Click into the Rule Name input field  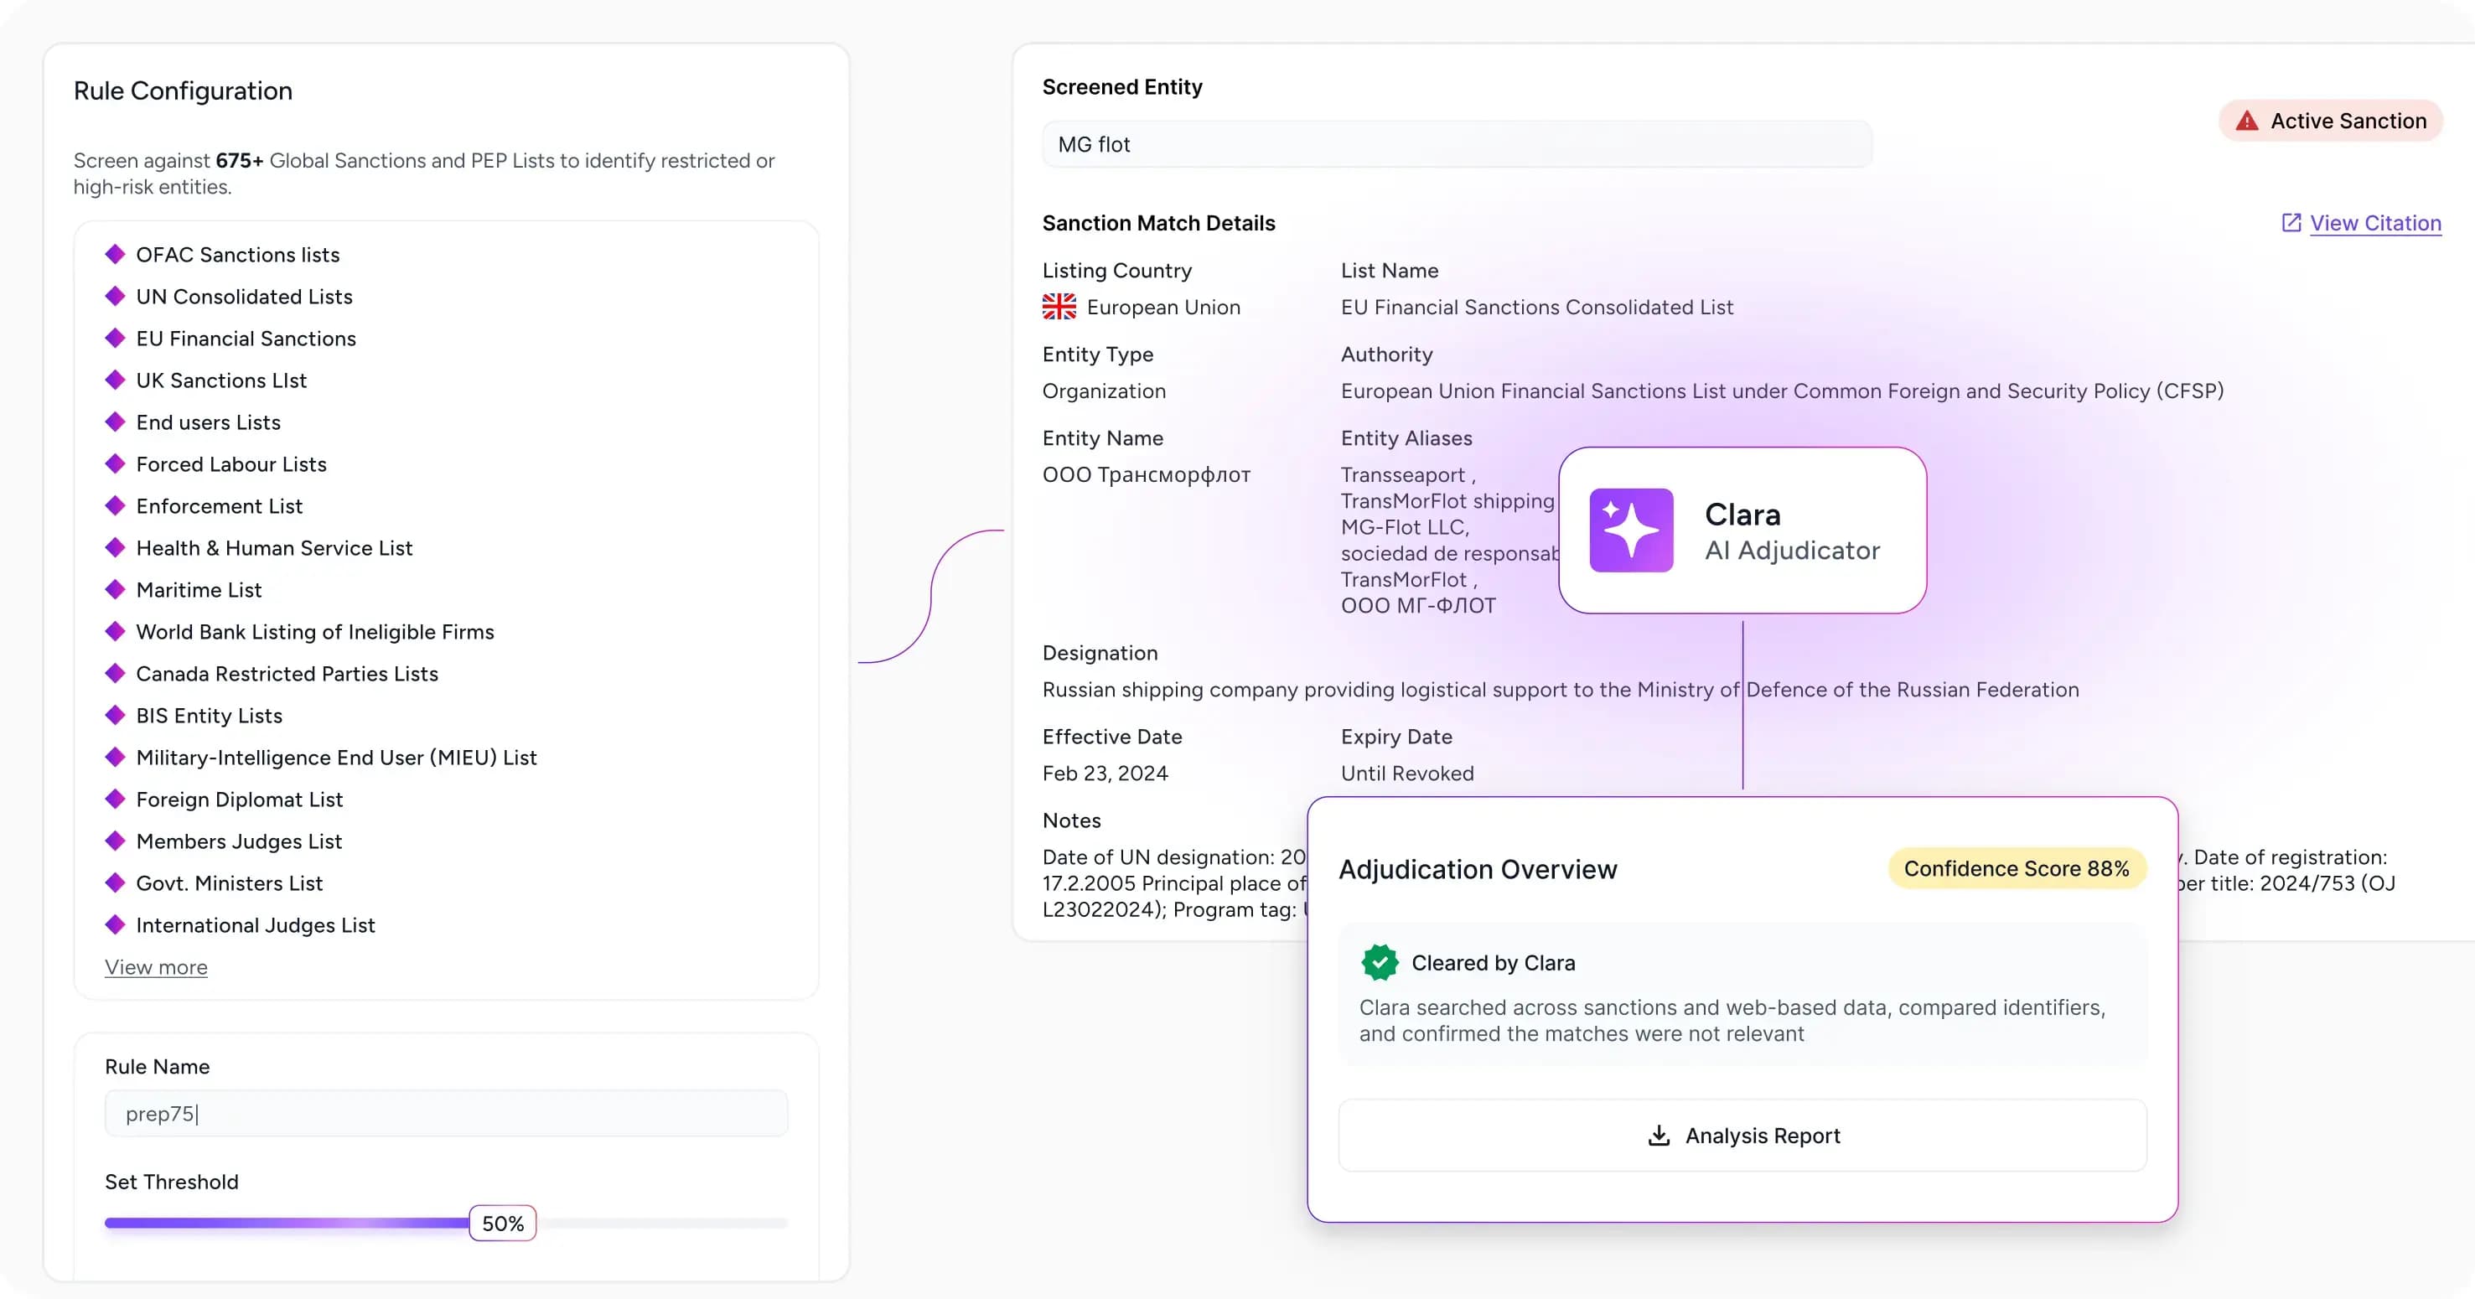446,1114
